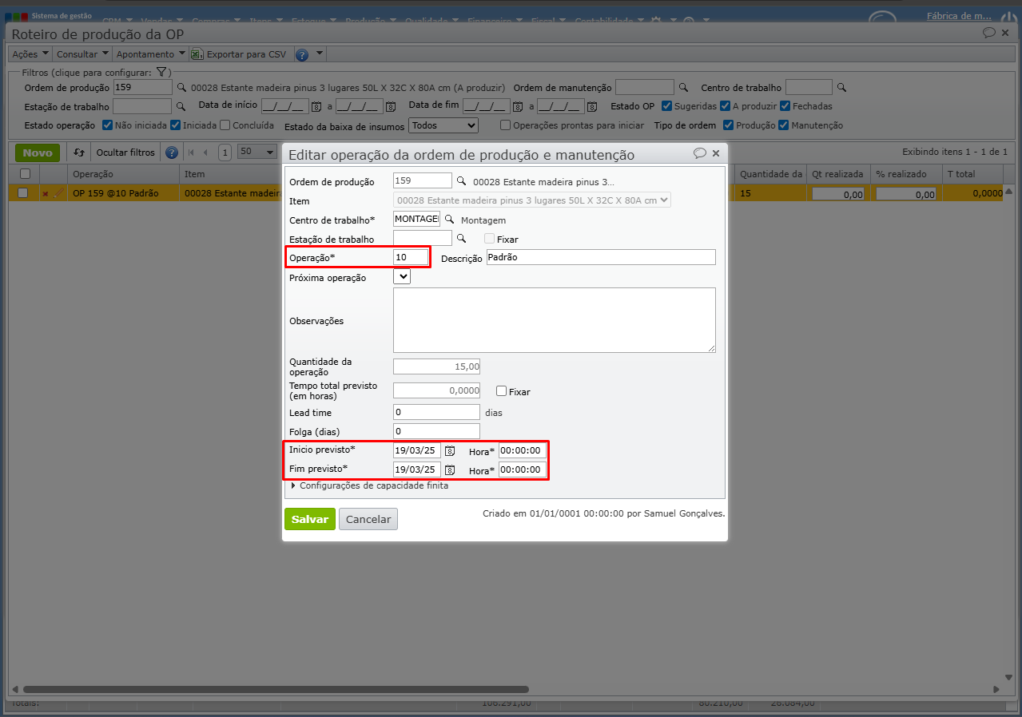Go to first page pagination icon
This screenshot has height=717, width=1022.
pos(191,153)
